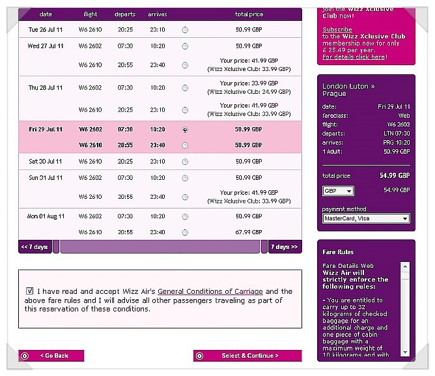This screenshot has height=376, width=435.
Task: Click 'Your price: 33.99 GBP' on Thu 28 Jul
Action: tap(249, 83)
